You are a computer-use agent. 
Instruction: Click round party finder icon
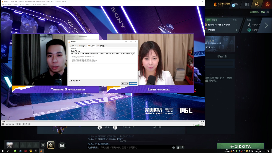click(x=62, y=146)
